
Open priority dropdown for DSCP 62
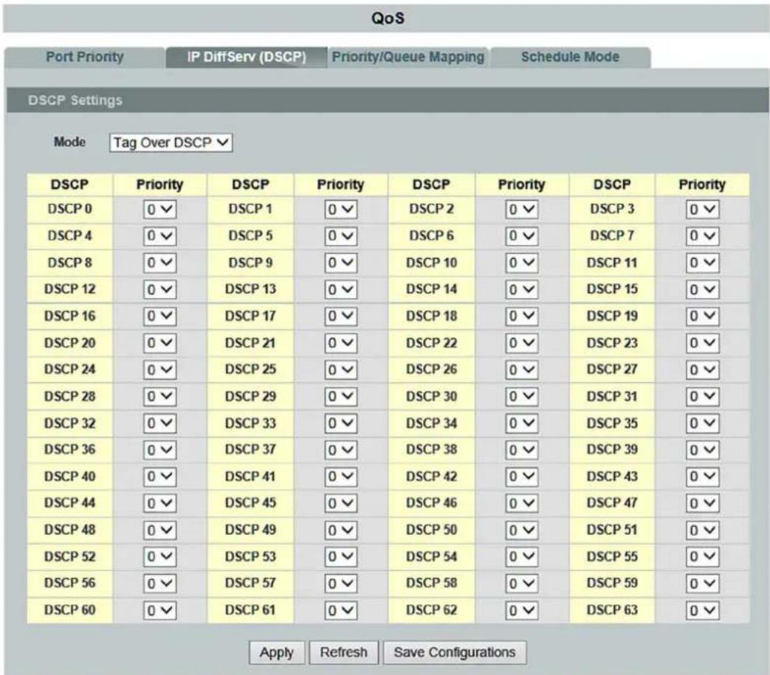pos(521,611)
